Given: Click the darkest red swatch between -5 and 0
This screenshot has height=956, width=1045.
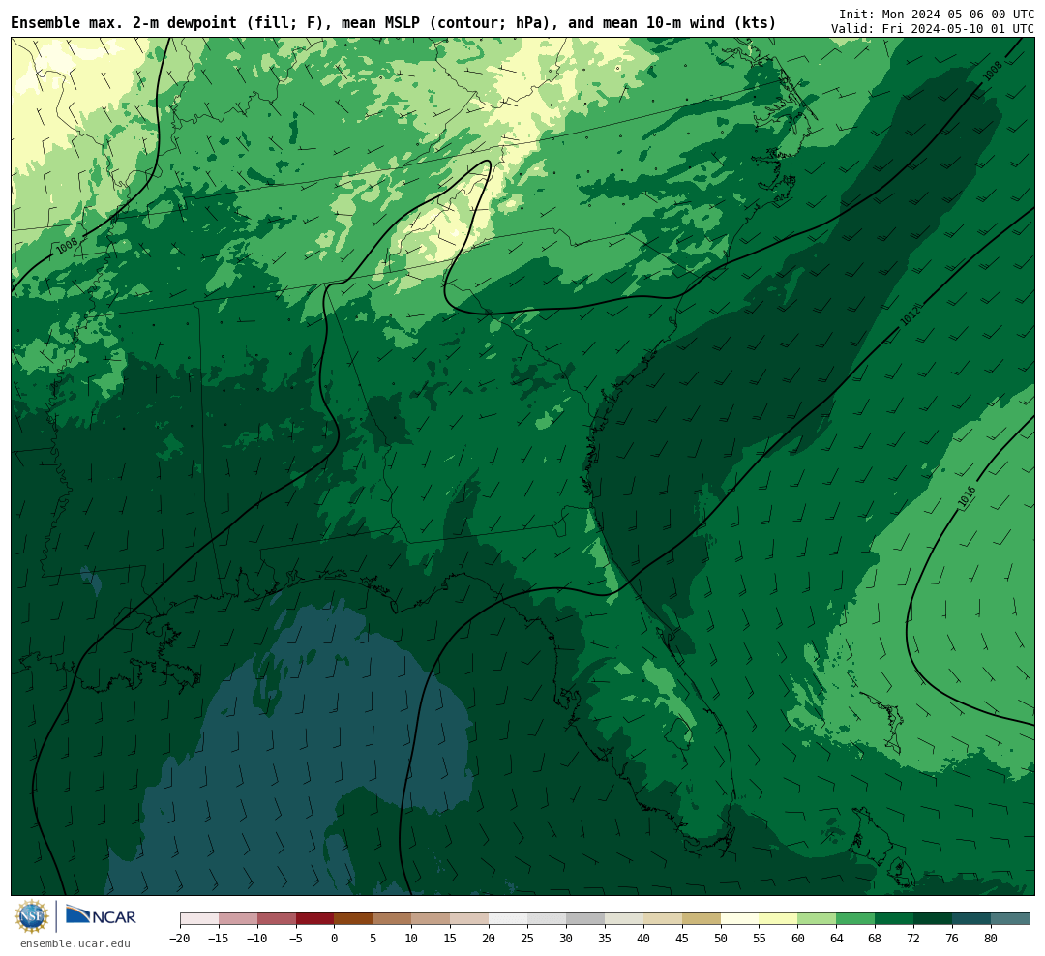Looking at the screenshot, I should (x=314, y=919).
